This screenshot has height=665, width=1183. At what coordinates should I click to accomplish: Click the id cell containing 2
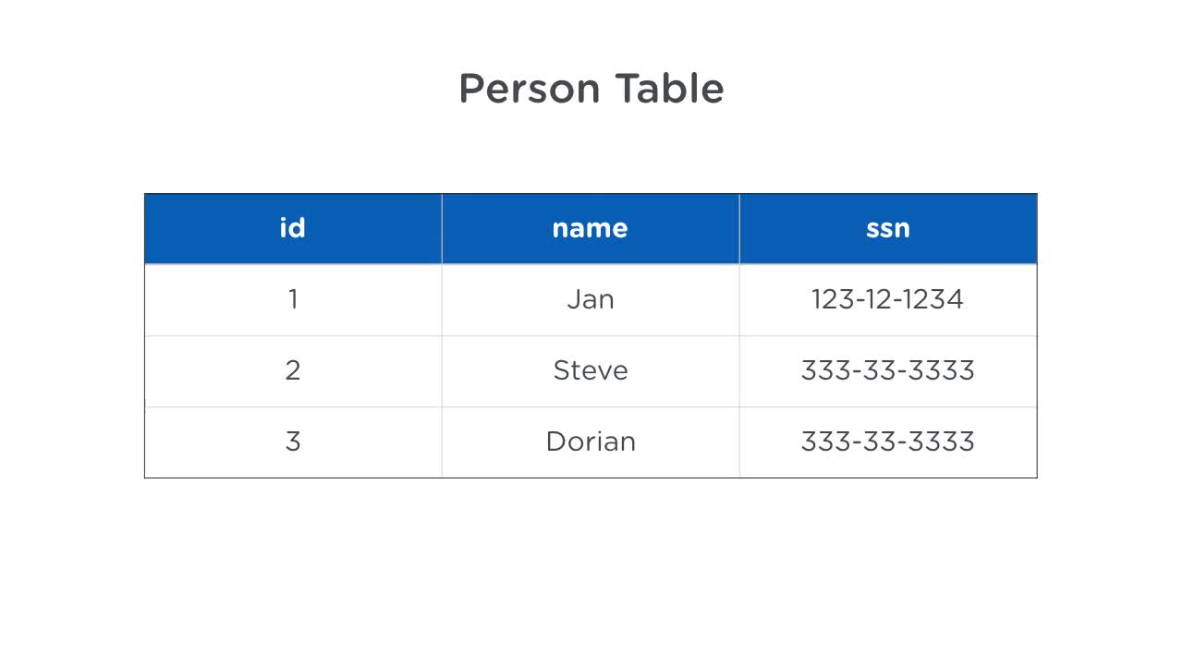click(x=293, y=370)
